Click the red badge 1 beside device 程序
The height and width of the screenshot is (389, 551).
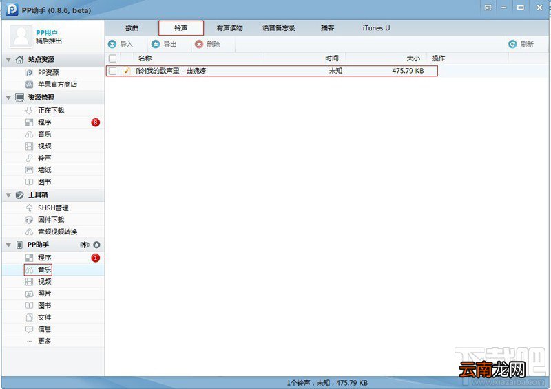tap(95, 258)
